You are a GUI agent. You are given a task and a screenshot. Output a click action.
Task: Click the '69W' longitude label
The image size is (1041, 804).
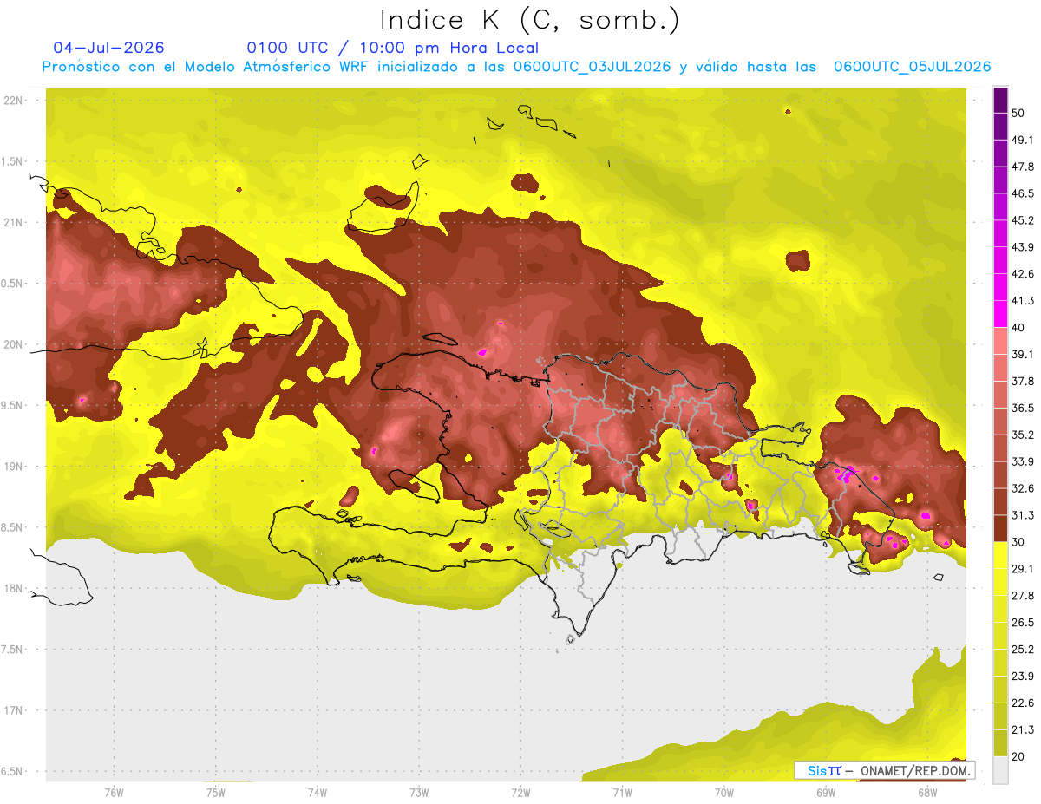(826, 792)
